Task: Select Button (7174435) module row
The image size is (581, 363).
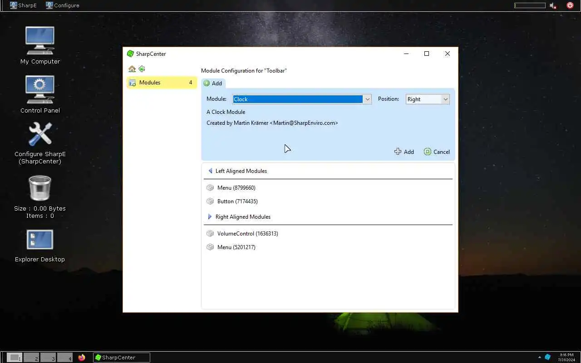Action: [328, 201]
